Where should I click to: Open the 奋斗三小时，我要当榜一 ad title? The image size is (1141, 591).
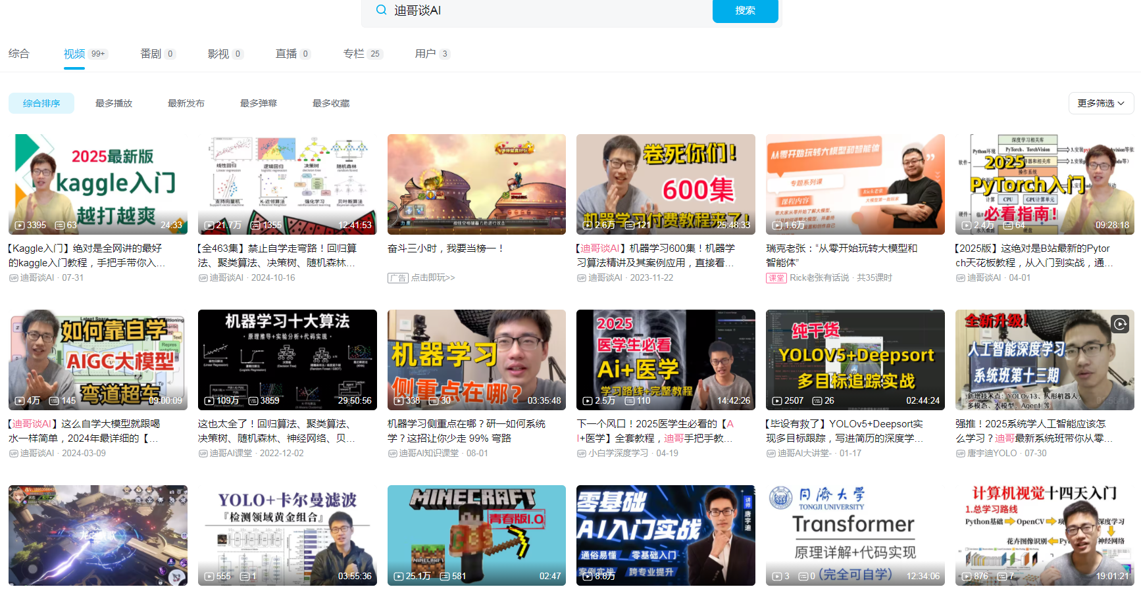(445, 248)
